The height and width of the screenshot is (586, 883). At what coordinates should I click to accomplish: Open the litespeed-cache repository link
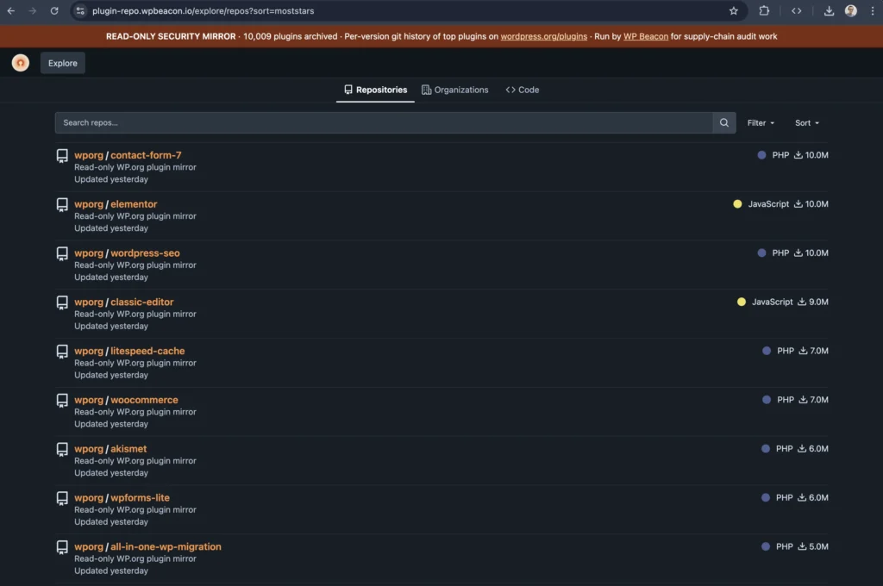pos(147,351)
